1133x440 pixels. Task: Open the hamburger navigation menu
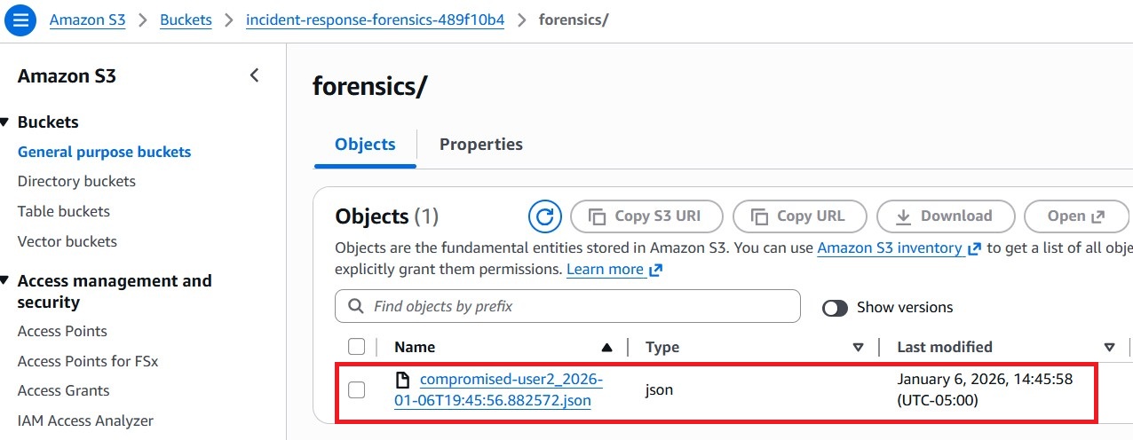[20, 20]
